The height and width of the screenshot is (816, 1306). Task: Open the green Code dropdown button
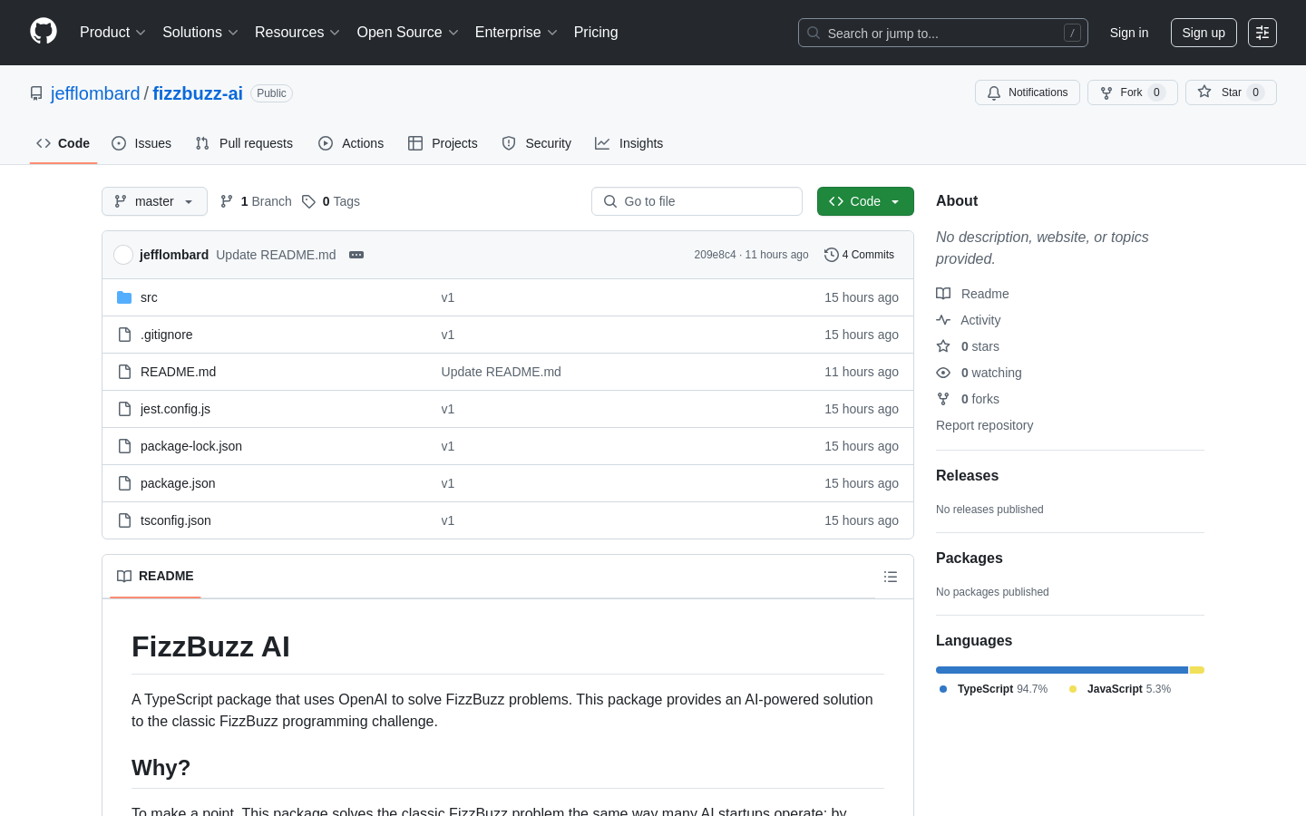click(865, 201)
